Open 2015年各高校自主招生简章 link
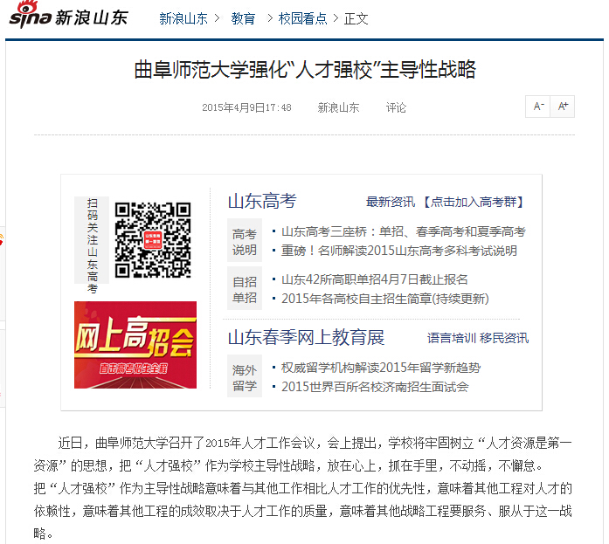609x544 pixels. 384,299
